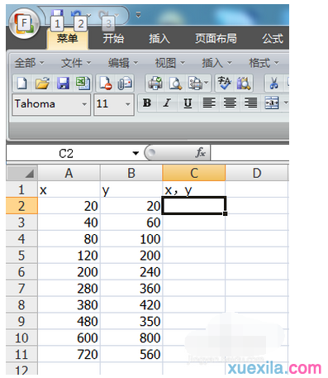Select column A header
The height and width of the screenshot is (378, 328).
pos(69,173)
